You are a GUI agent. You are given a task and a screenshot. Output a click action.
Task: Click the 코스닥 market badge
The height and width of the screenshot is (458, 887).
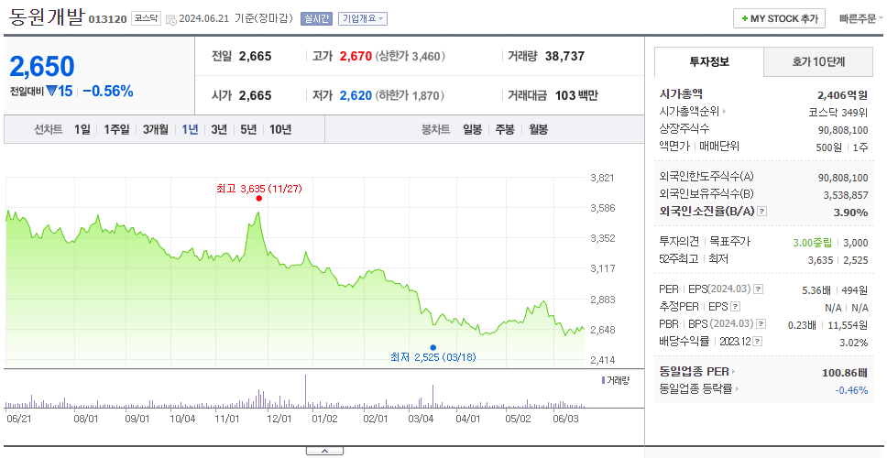tap(147, 18)
